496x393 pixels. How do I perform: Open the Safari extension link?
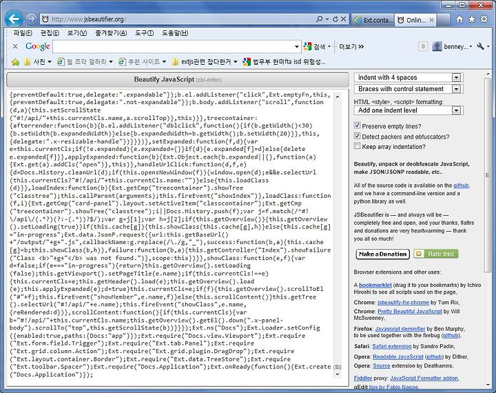391,346
